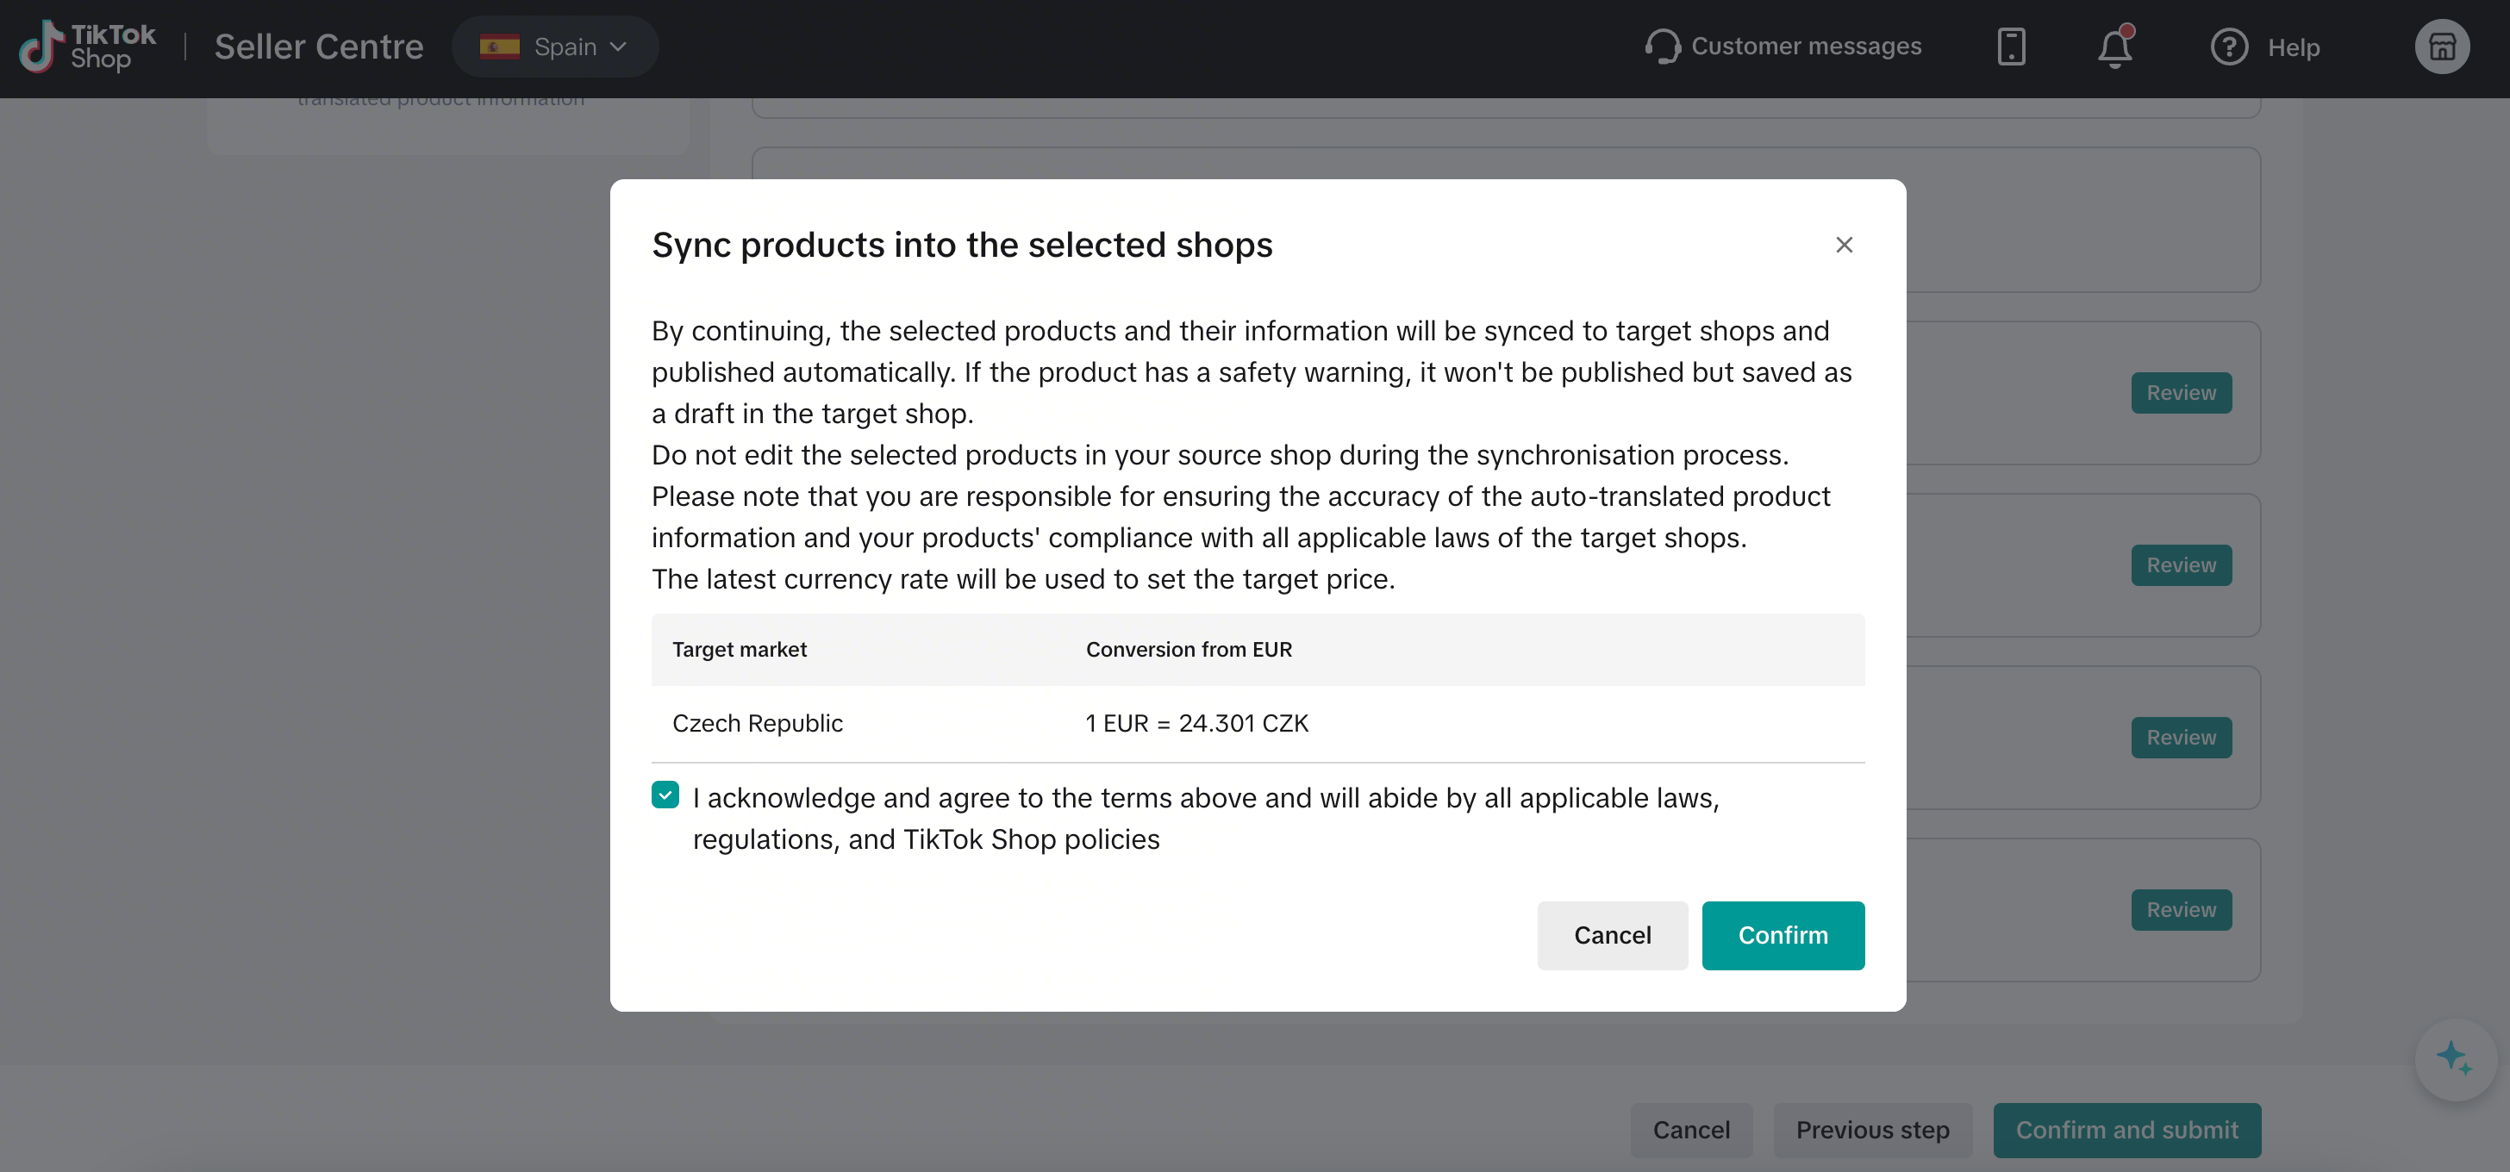This screenshot has width=2510, height=1172.
Task: Click the shop profile avatar icon
Action: click(2442, 47)
